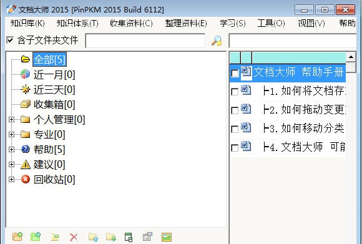Click the folder search input field

point(145,41)
